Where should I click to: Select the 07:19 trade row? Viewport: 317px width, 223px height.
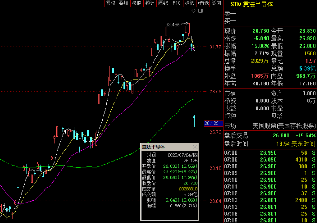270,221
